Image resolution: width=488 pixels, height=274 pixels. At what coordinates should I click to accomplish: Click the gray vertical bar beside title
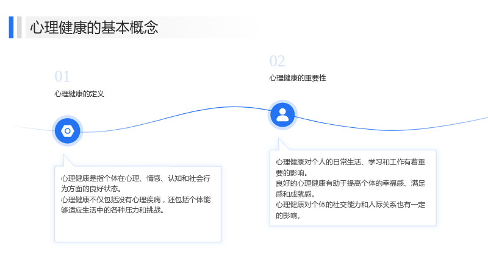(20, 27)
